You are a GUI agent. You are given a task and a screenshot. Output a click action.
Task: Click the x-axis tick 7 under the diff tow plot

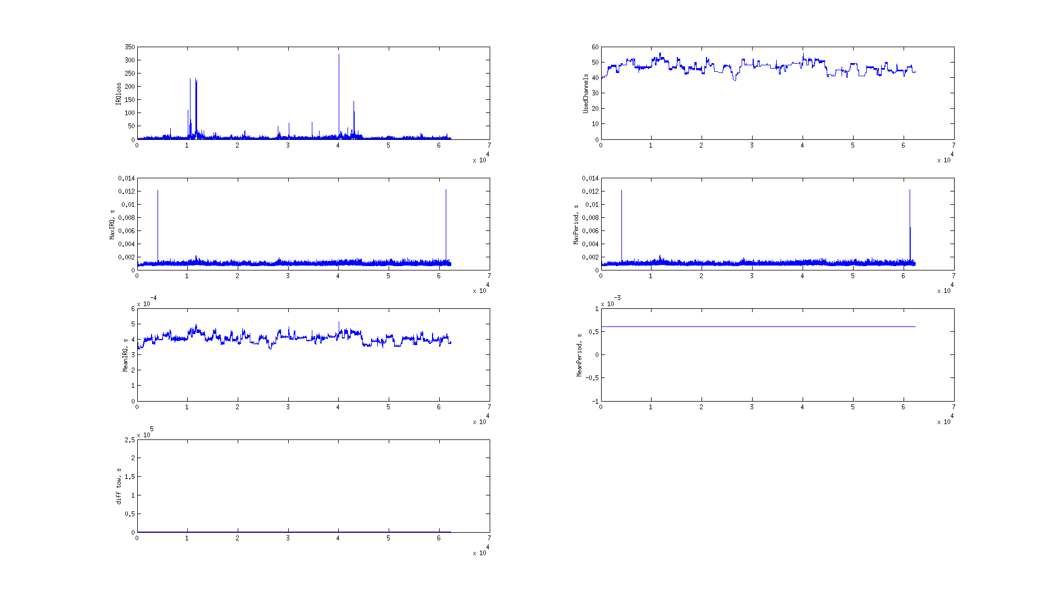tap(489, 538)
